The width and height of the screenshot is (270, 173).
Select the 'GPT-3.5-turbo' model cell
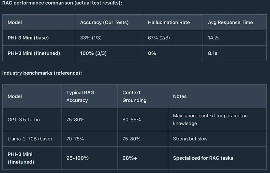[23, 120]
